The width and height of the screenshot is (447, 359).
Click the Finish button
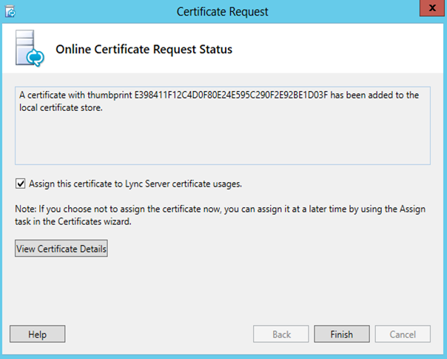341,334
